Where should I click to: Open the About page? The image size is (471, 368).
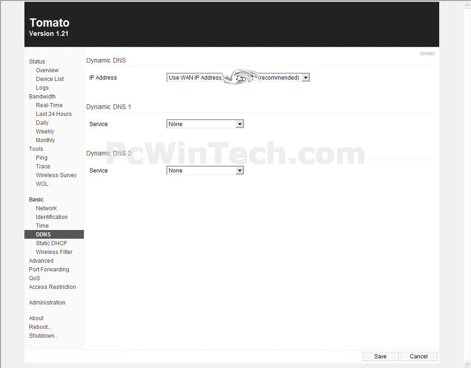(36, 318)
